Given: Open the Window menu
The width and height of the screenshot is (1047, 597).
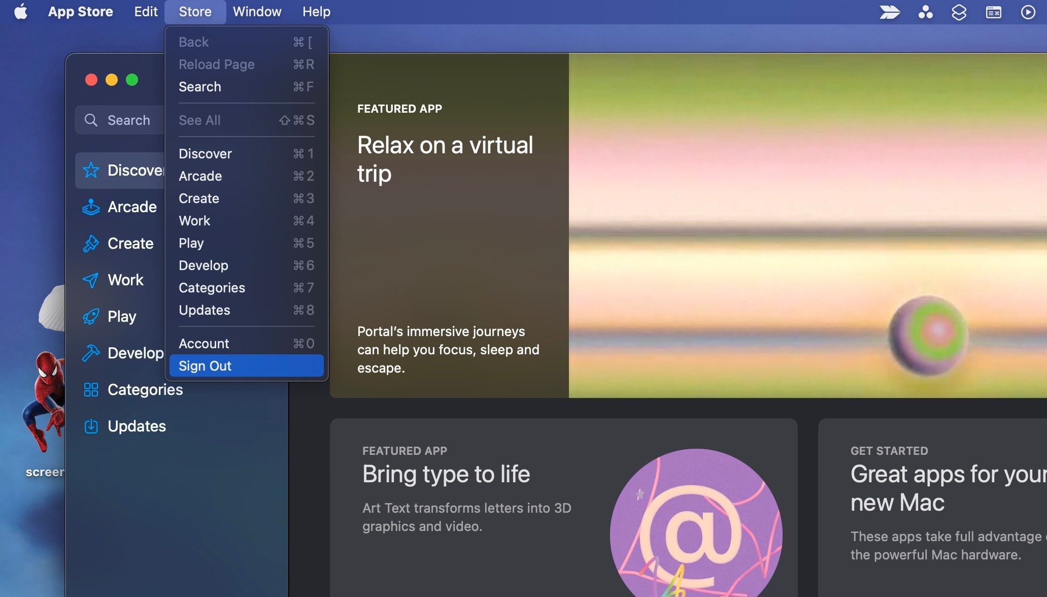Looking at the screenshot, I should pos(257,12).
